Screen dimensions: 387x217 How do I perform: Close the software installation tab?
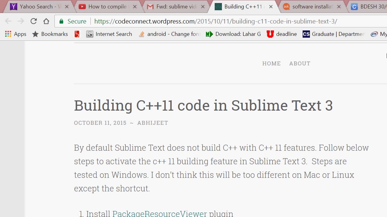339,7
